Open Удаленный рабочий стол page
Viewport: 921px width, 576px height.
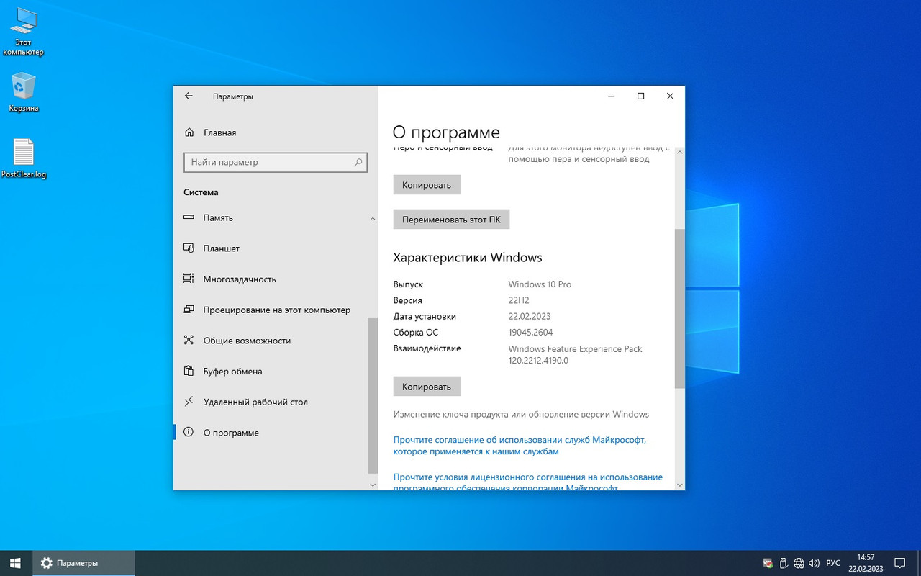tap(276, 402)
